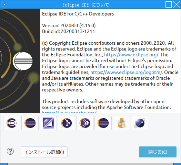Close the window with the title bar X

pyautogui.click(x=177, y=4)
